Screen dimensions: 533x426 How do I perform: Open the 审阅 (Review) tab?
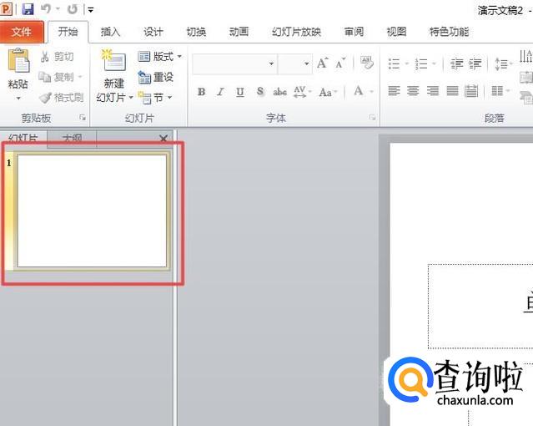(354, 32)
